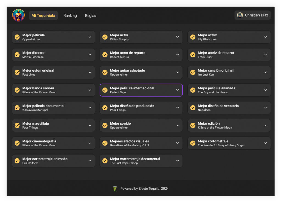The image size is (281, 203).
Task: Click Christian Diaz's profile avatar
Action: coord(240,15)
